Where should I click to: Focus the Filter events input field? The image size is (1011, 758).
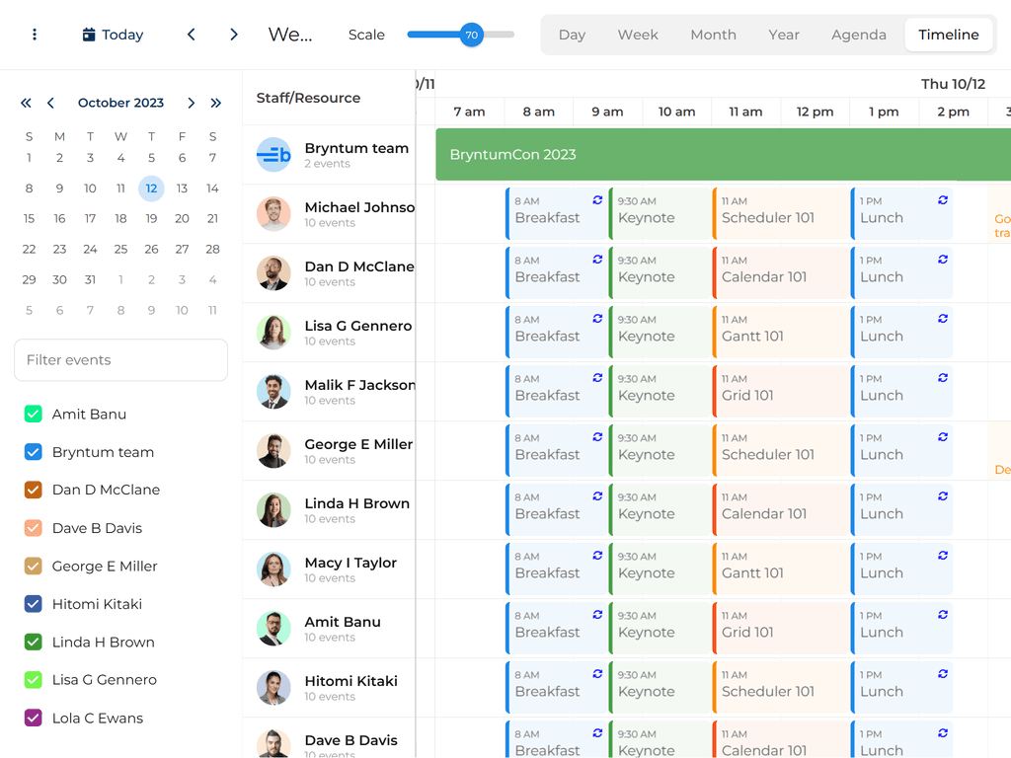[120, 360]
